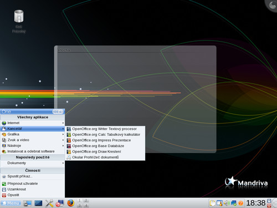The height and width of the screenshot is (208, 277).
Task: Open the Zvuk a video submenu
Action: click(33, 140)
